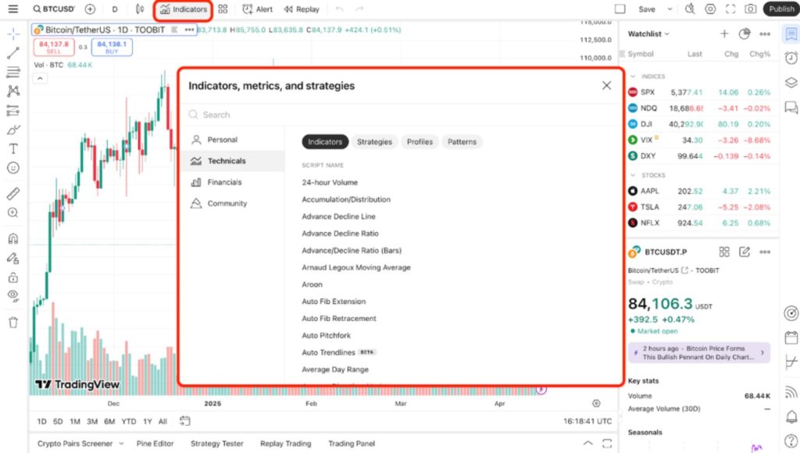Add the Aroon indicator
The image size is (800, 453).
coord(312,284)
